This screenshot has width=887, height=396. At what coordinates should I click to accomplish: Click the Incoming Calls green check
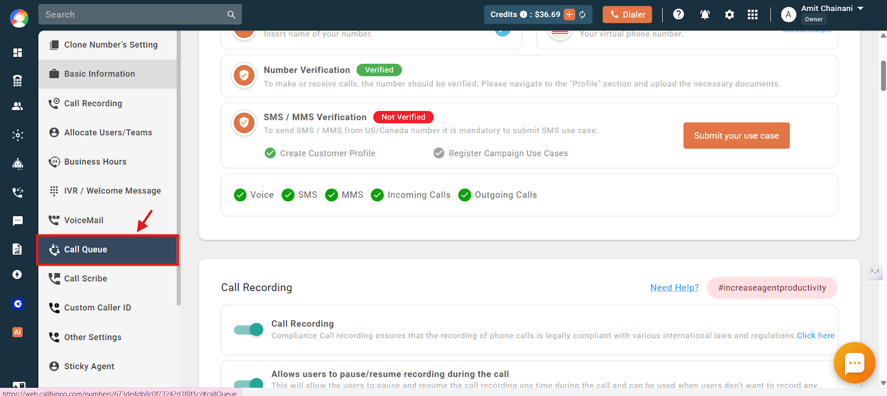(x=378, y=195)
